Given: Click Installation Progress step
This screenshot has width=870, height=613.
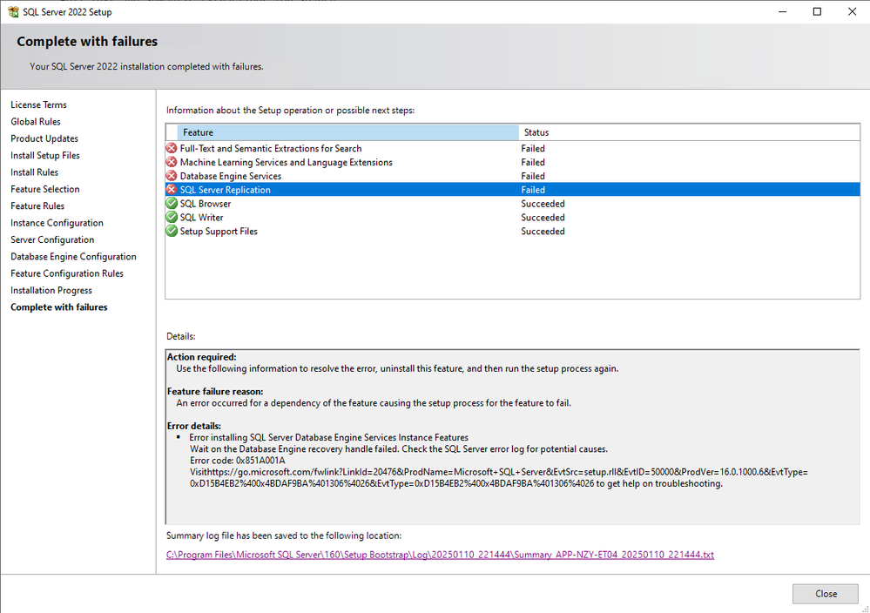Looking at the screenshot, I should (x=51, y=290).
